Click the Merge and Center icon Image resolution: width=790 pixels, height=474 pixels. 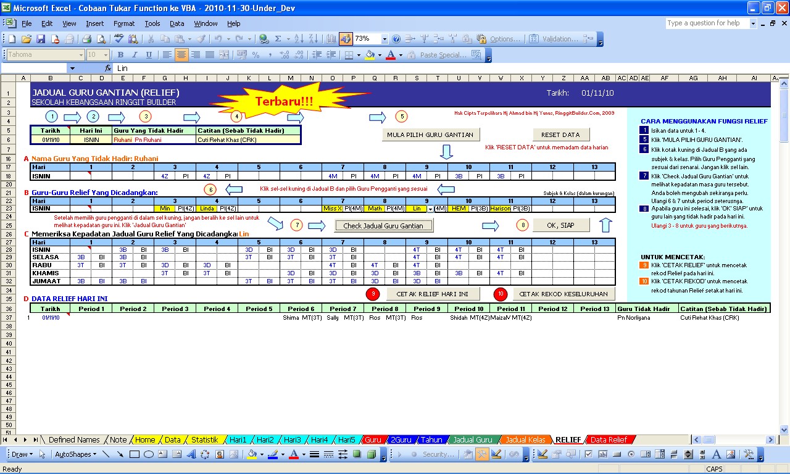224,55
